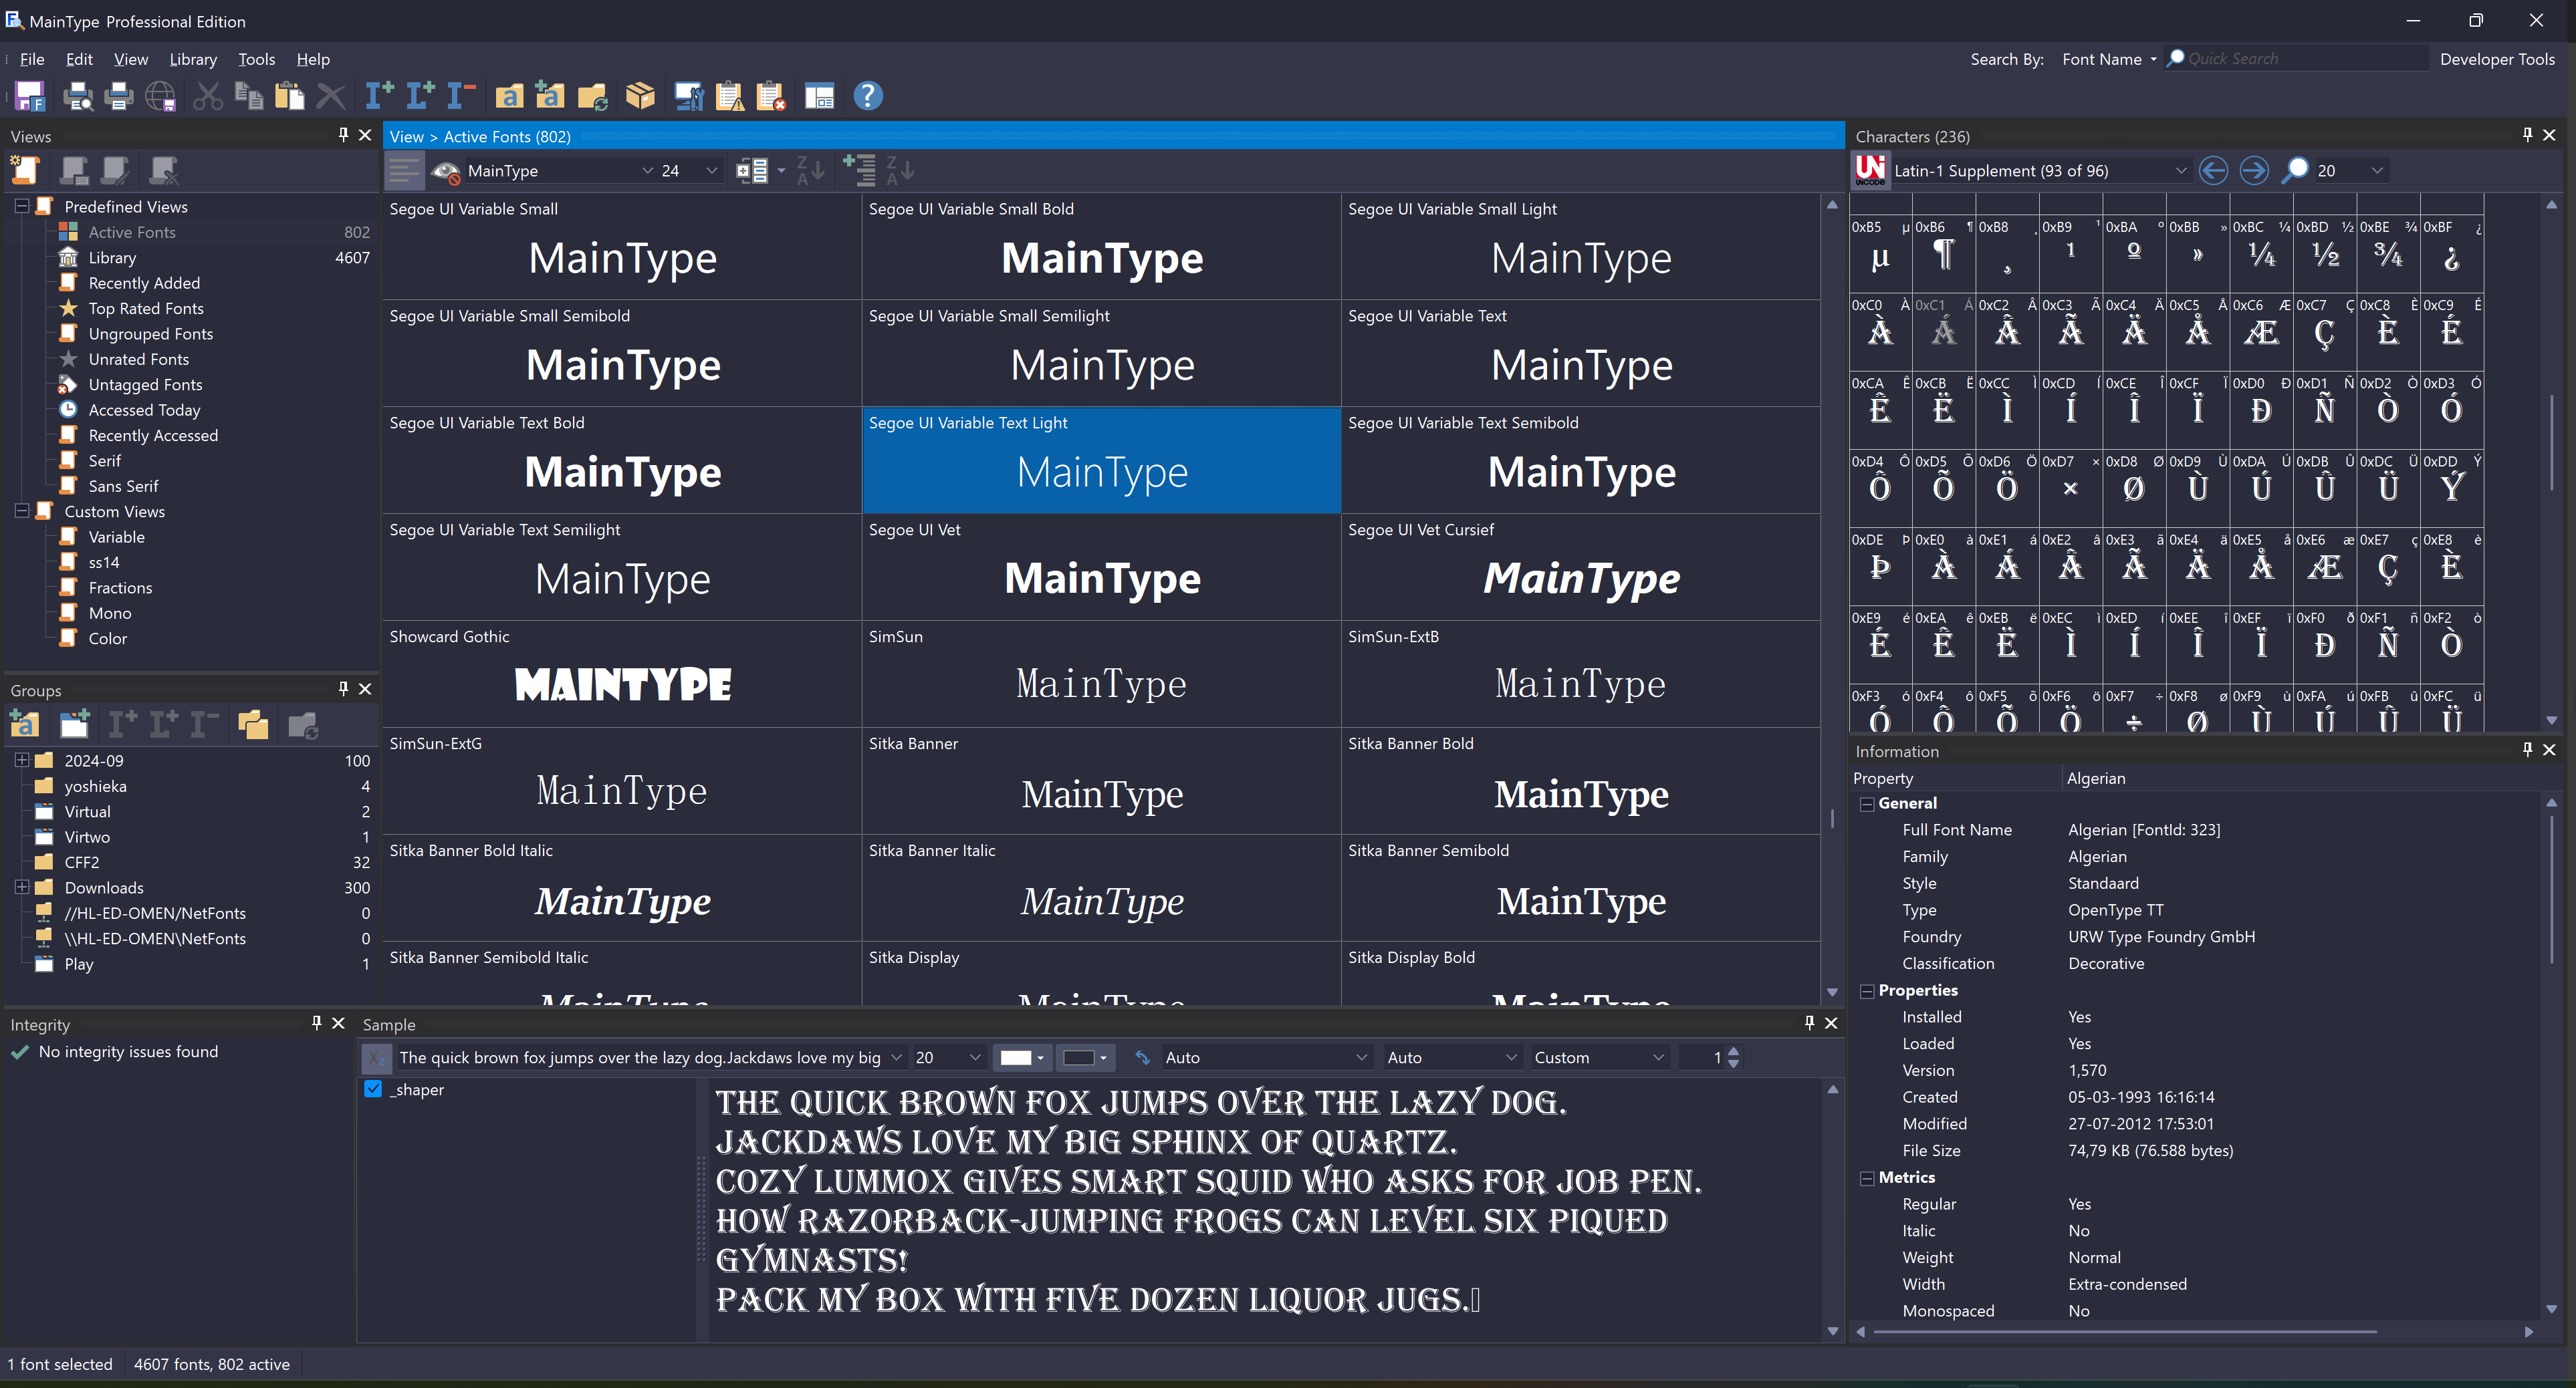This screenshot has width=2576, height=1388.
Task: Click the window layout icon in toolbar
Action: (819, 96)
